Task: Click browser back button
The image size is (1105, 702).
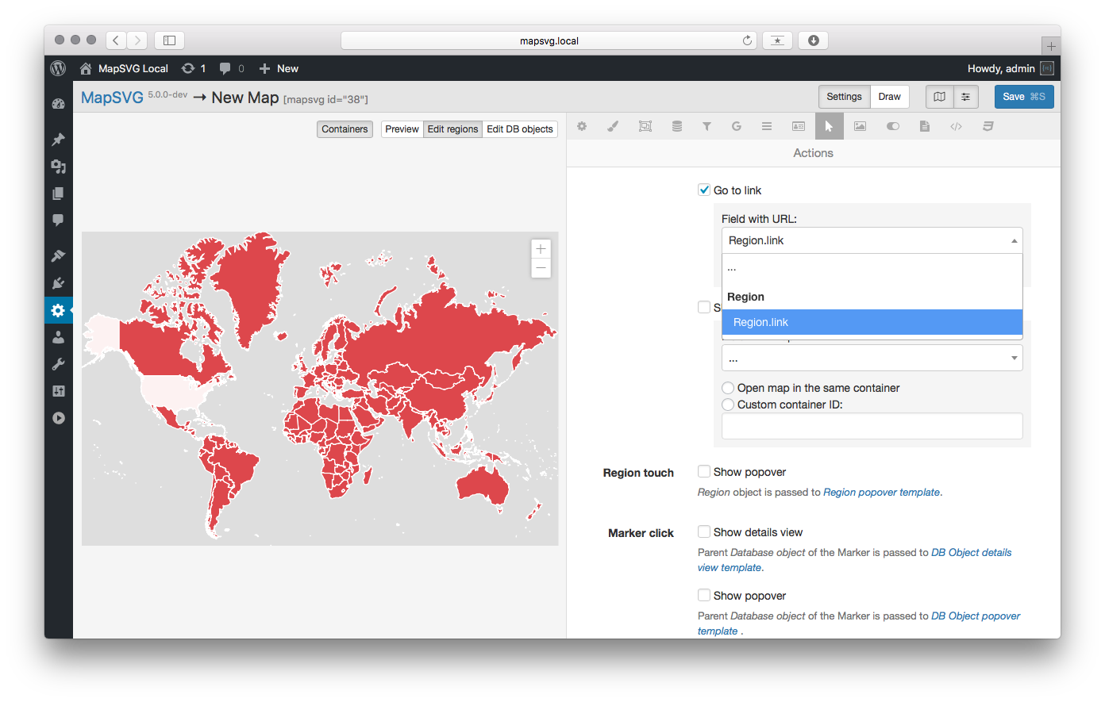Action: (x=116, y=40)
